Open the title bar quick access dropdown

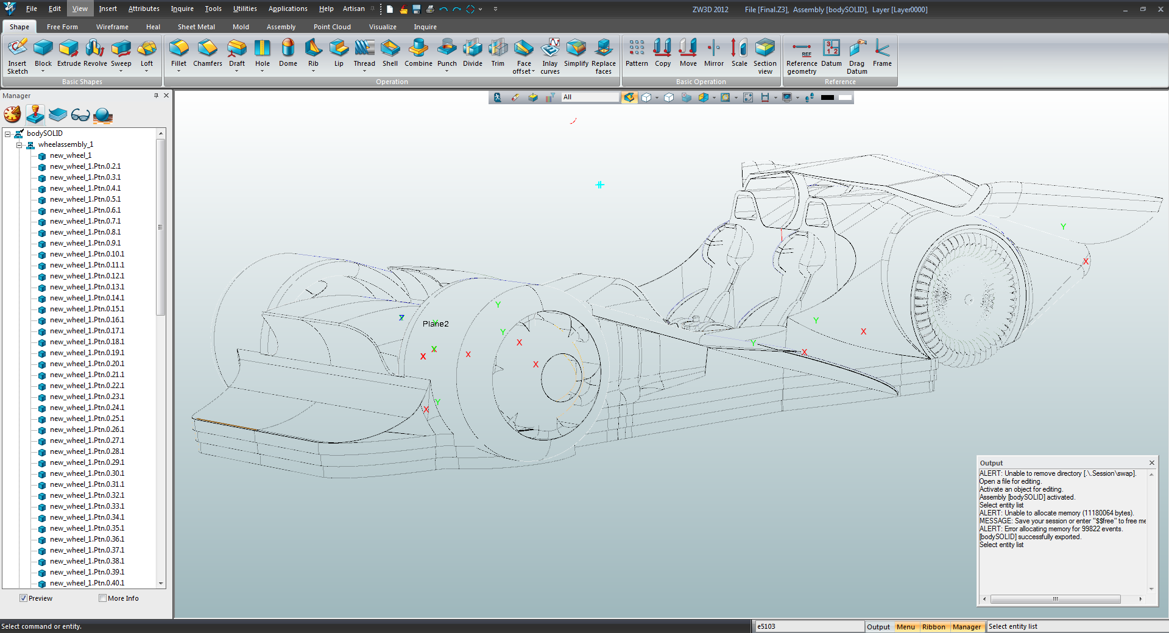[495, 9]
